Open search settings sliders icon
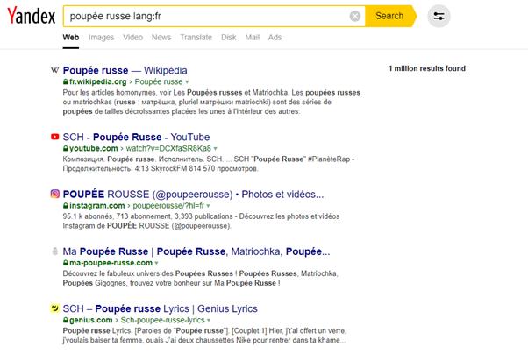 (439, 16)
